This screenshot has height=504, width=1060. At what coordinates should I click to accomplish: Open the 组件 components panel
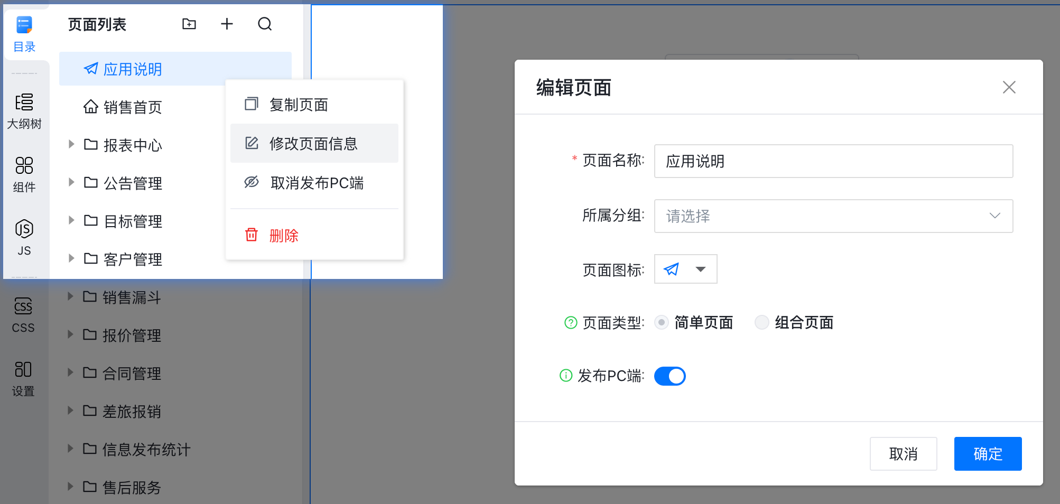pyautogui.click(x=24, y=174)
